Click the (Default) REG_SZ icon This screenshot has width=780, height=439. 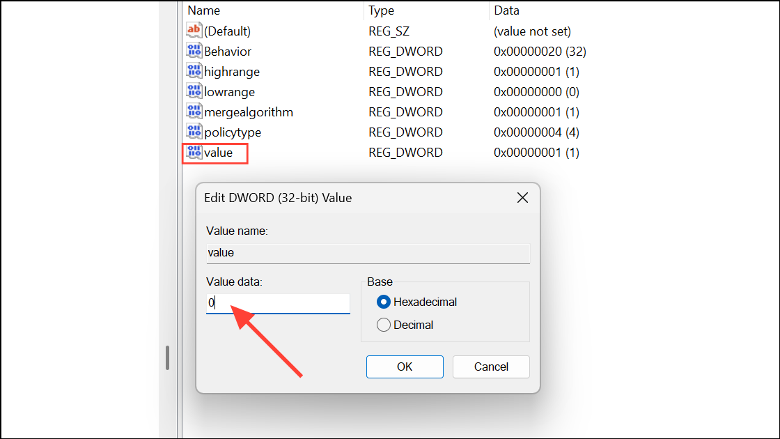(x=194, y=30)
